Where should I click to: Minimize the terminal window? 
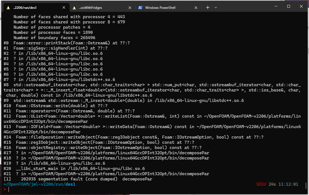point(276,6)
